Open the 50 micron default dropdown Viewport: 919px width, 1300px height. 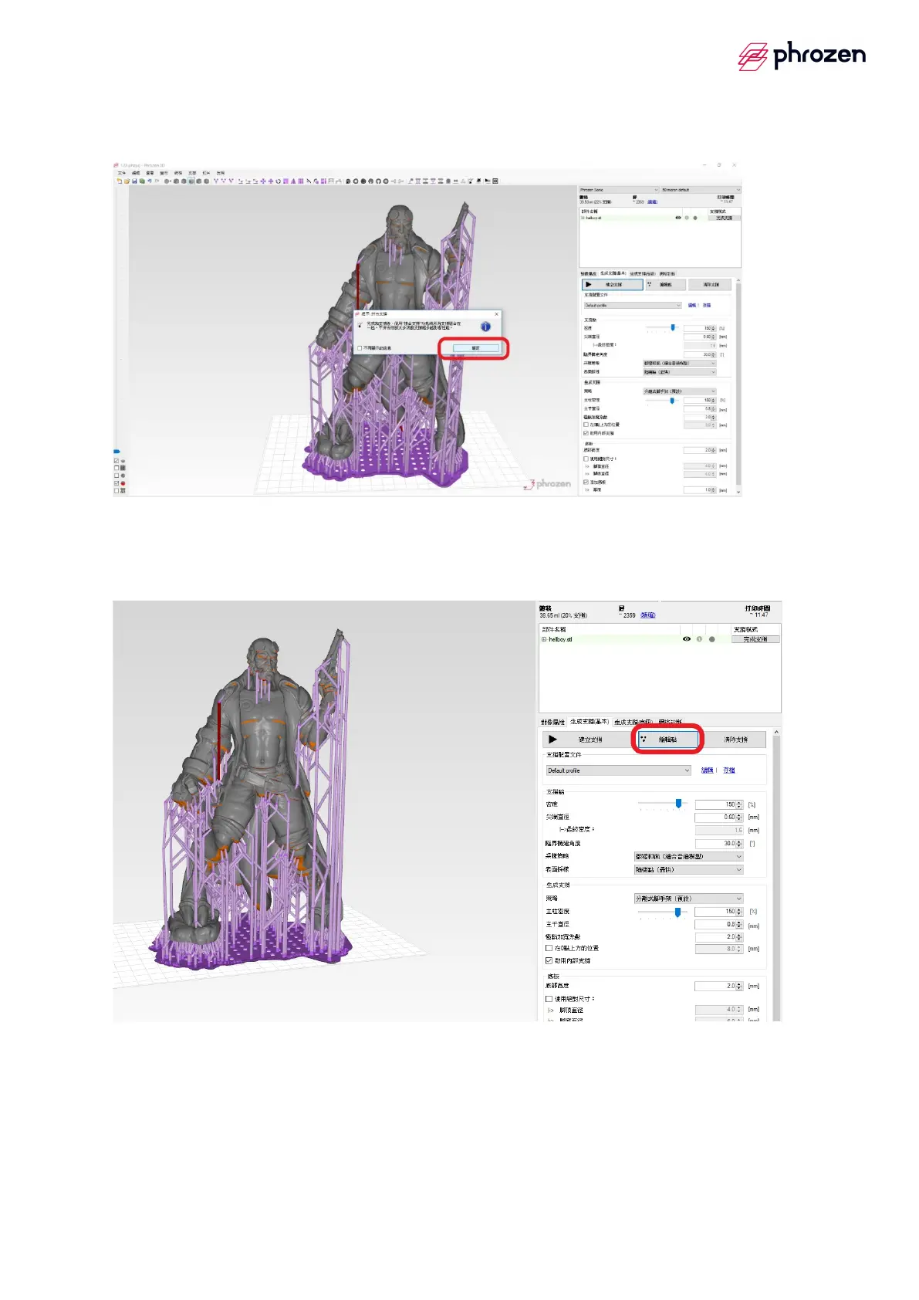701,189
